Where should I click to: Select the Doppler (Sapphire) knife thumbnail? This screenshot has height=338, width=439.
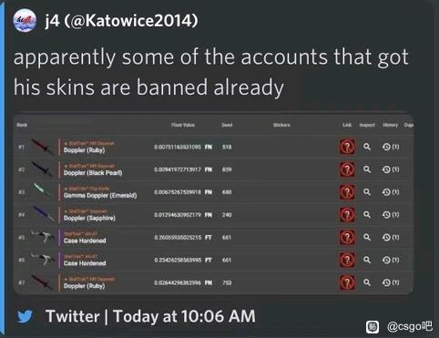coord(44,213)
